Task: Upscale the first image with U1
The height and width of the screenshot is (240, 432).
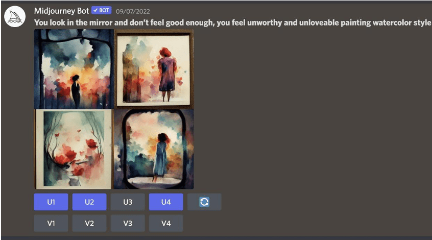Action: [x=51, y=202]
